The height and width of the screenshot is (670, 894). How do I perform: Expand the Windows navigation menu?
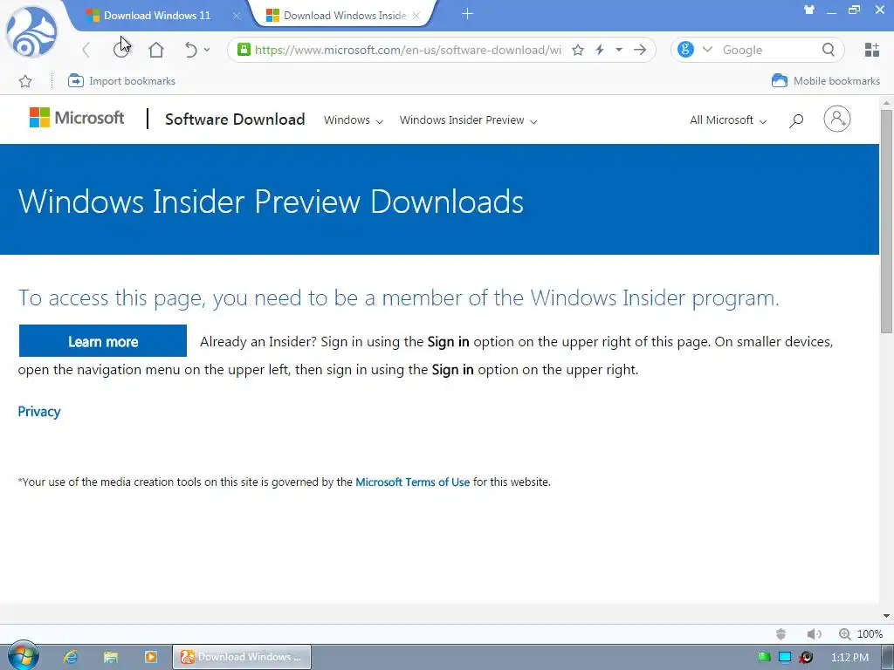[x=354, y=120]
